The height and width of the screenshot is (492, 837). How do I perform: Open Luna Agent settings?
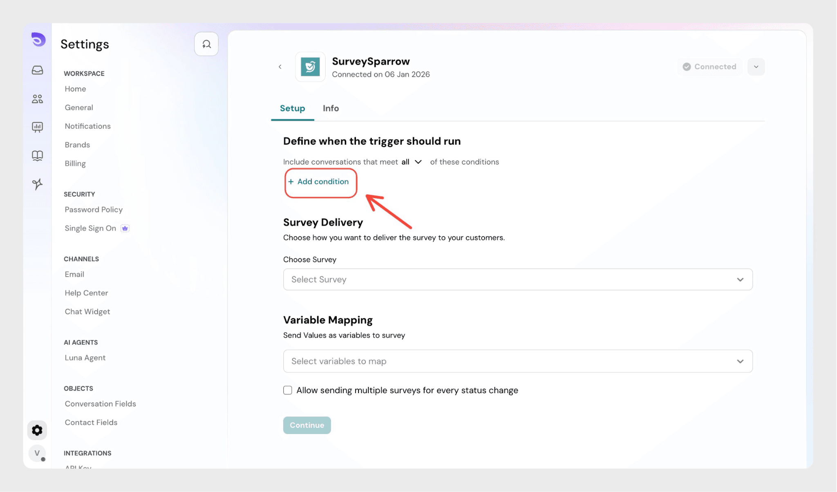(85, 358)
